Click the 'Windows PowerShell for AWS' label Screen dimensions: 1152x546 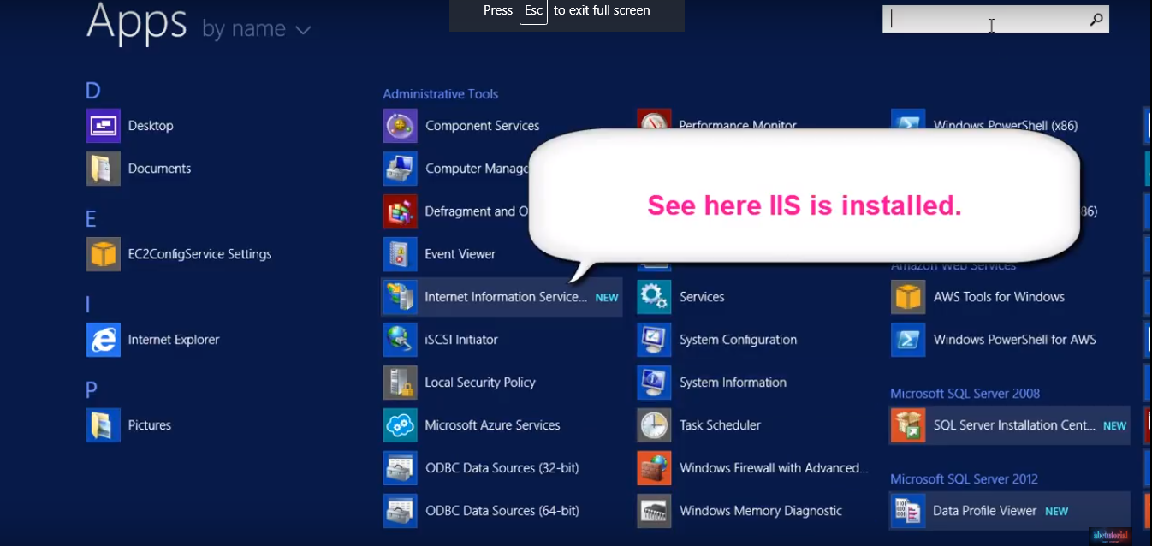click(x=1015, y=340)
